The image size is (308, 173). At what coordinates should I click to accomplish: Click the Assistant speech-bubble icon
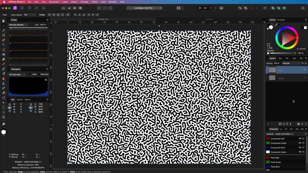pyautogui.click(x=221, y=8)
